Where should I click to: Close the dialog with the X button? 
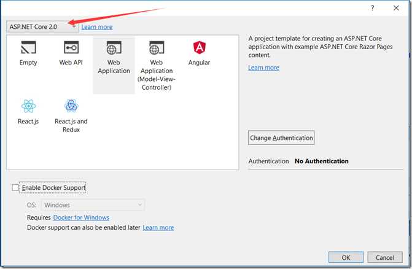396,8
